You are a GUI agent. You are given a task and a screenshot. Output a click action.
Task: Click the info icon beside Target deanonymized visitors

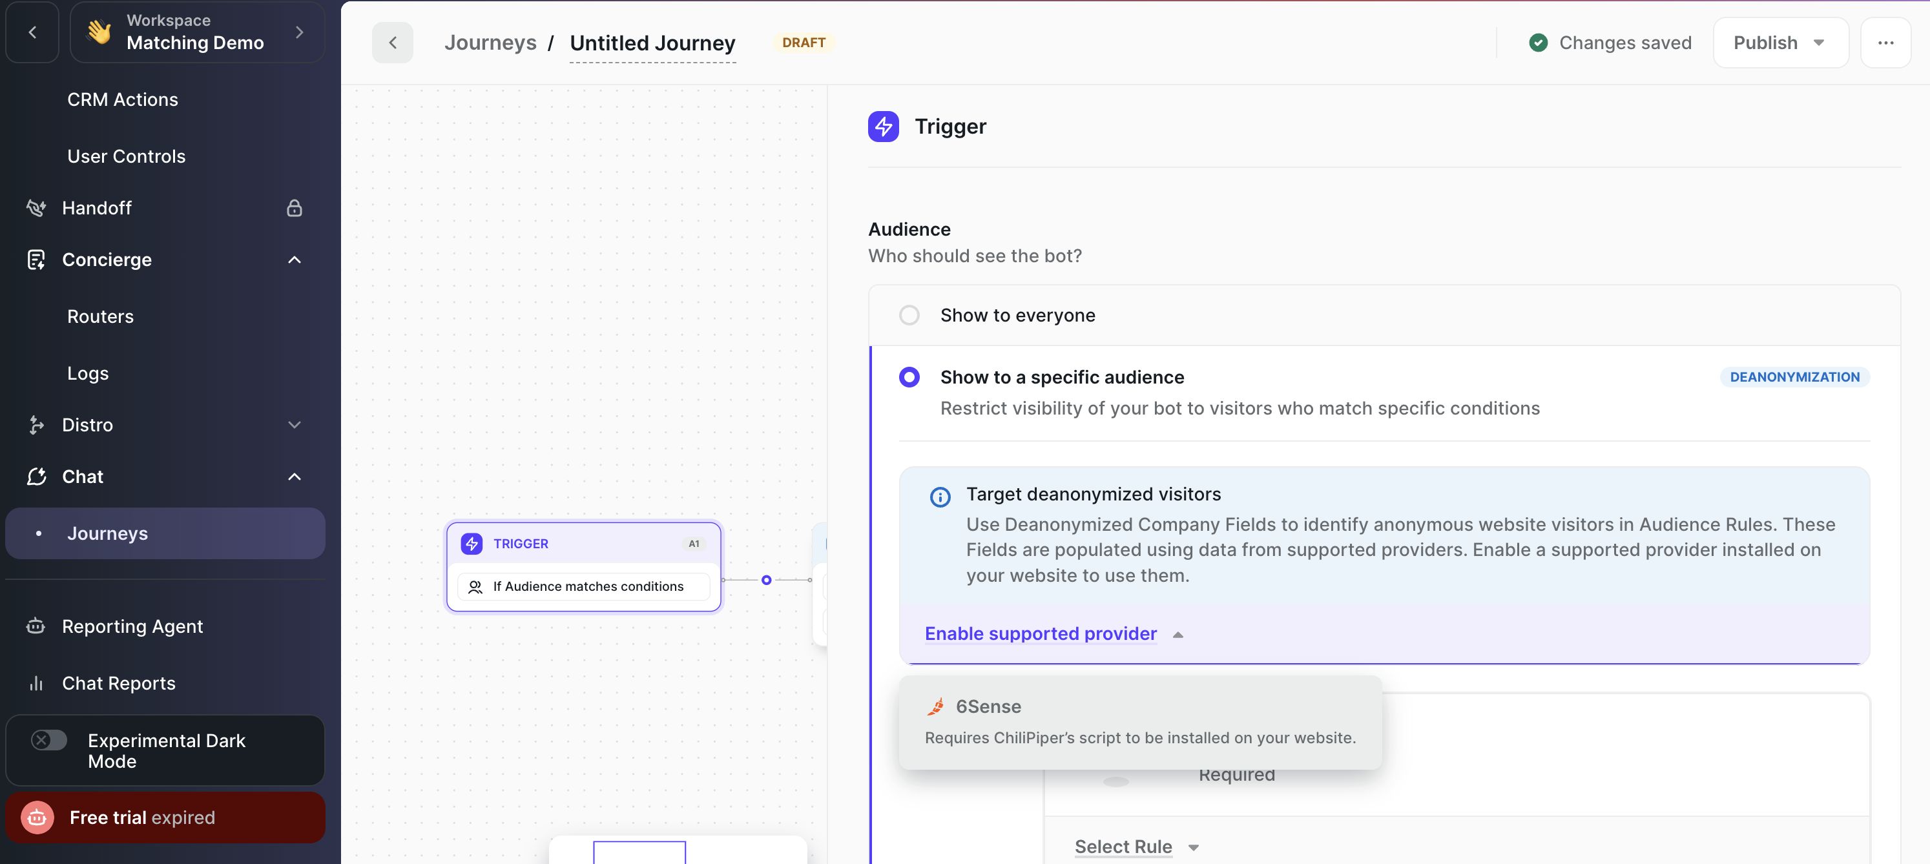pos(940,497)
